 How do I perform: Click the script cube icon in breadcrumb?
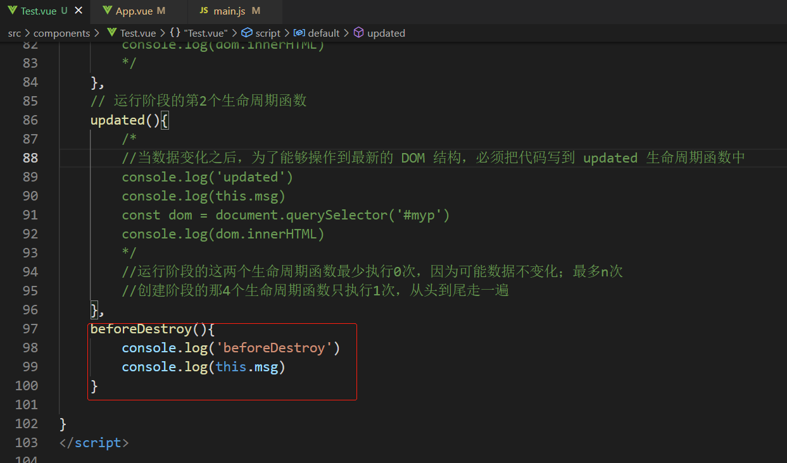(x=247, y=33)
